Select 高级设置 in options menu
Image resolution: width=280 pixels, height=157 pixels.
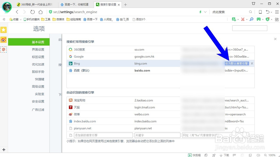38,87
